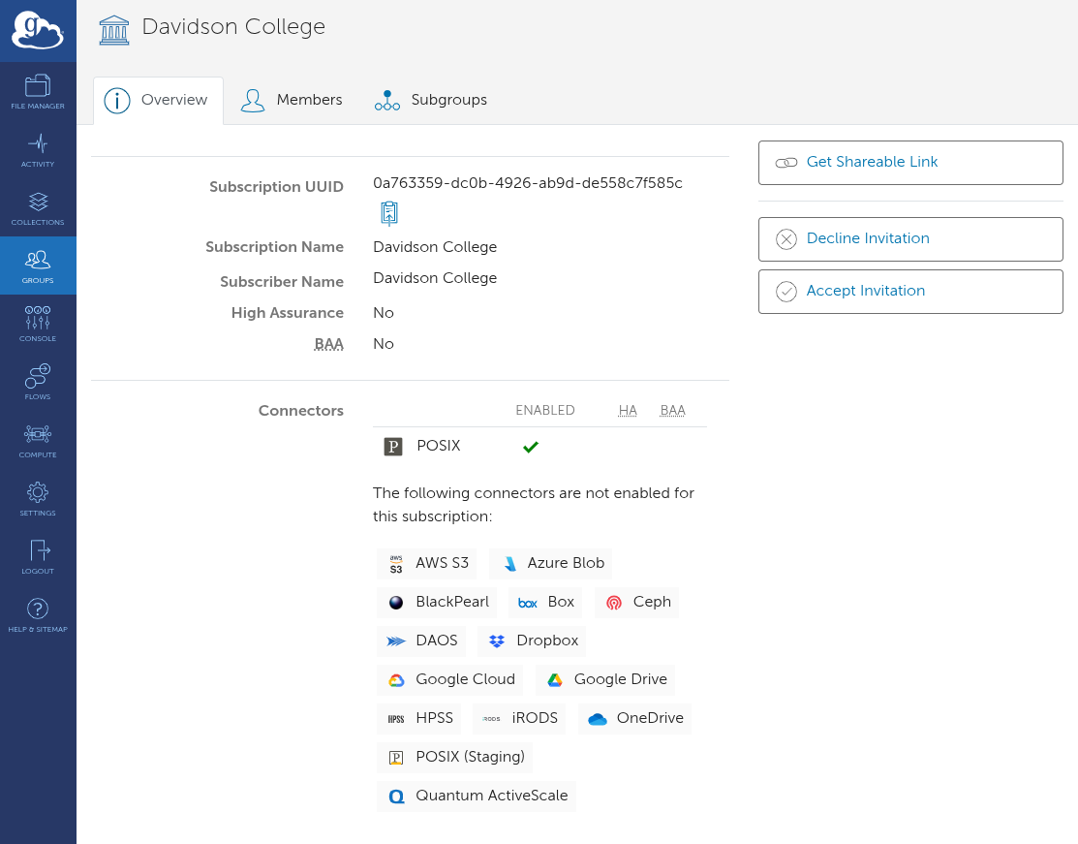Click the AWS S3 connector icon
Screen dimensions: 1078x844
tap(396, 564)
